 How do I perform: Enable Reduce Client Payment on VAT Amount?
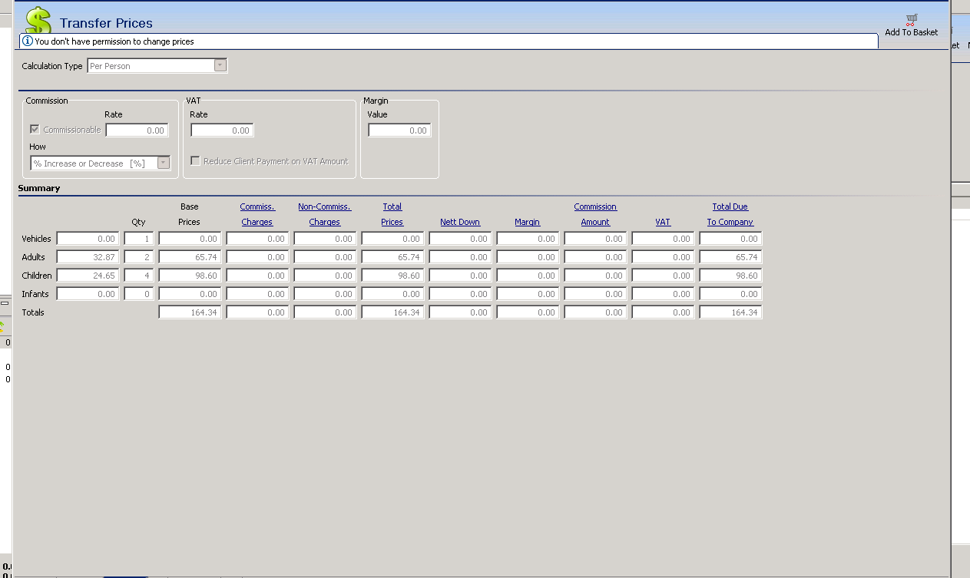pyautogui.click(x=196, y=161)
